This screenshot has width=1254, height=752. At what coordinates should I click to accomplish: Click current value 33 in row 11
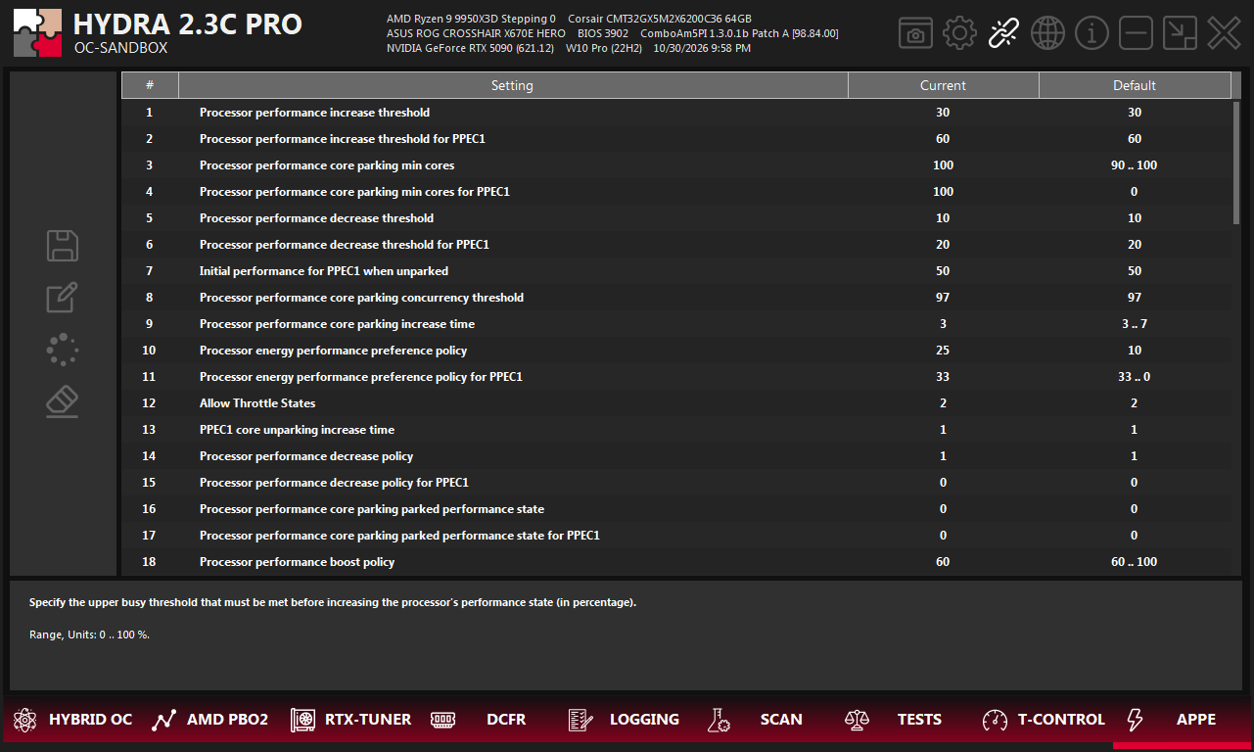[944, 377]
